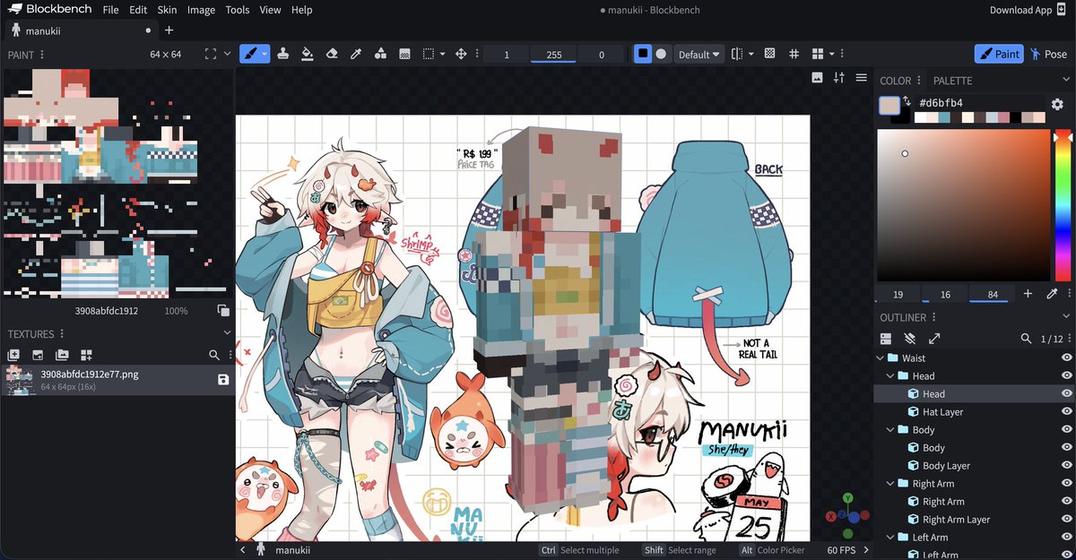The image size is (1076, 560).
Task: Swap the main and secondary colors
Action: click(x=907, y=101)
